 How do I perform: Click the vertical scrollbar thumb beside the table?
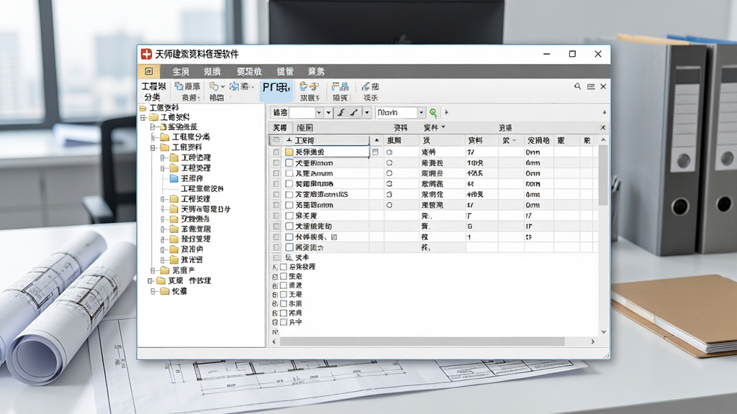pyautogui.click(x=604, y=175)
